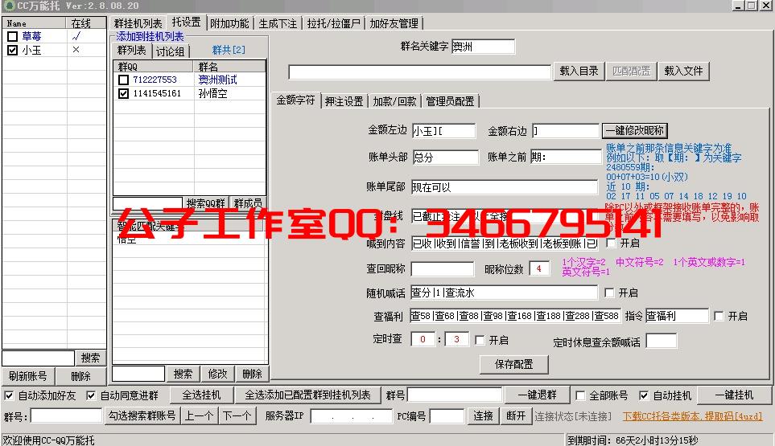Screen dimensions: 775x446
Task: Toggle 自动添加好友 checkbox
Action: point(9,395)
